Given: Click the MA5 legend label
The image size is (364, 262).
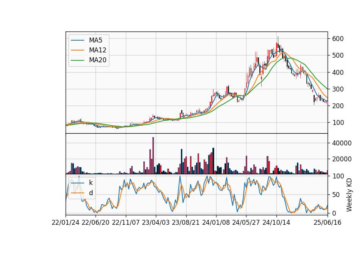Looking at the screenshot, I should (x=96, y=40).
